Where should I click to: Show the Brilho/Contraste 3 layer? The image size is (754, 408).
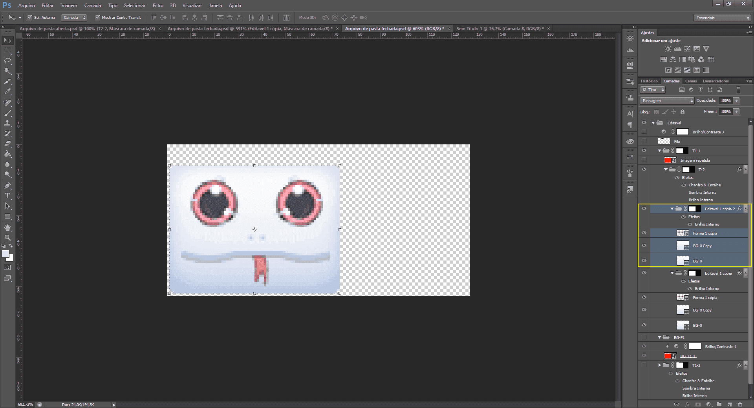[644, 132]
